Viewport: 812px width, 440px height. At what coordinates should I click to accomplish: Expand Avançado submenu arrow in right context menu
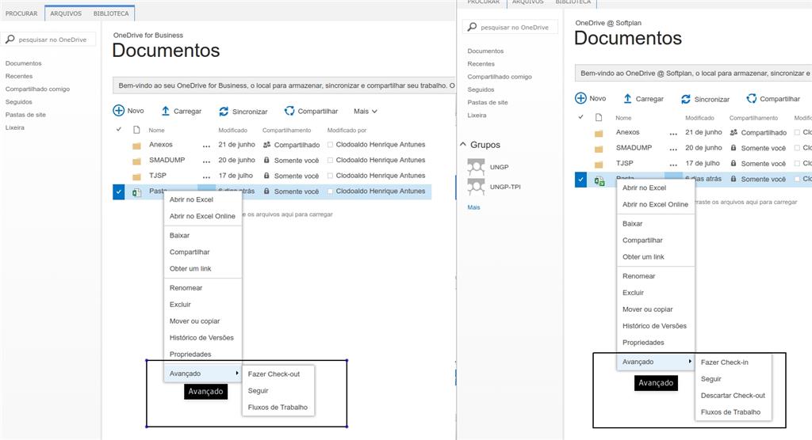pos(690,362)
